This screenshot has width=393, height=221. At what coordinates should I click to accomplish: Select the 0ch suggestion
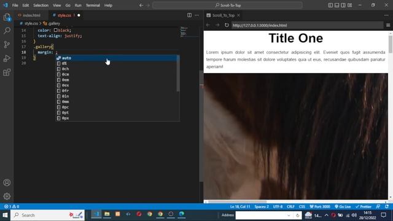coord(116,69)
